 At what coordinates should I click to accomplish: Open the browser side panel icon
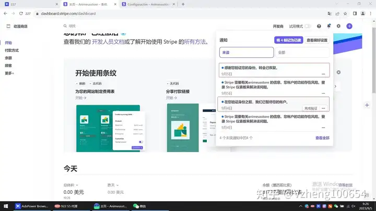pyautogui.click(x=355, y=14)
